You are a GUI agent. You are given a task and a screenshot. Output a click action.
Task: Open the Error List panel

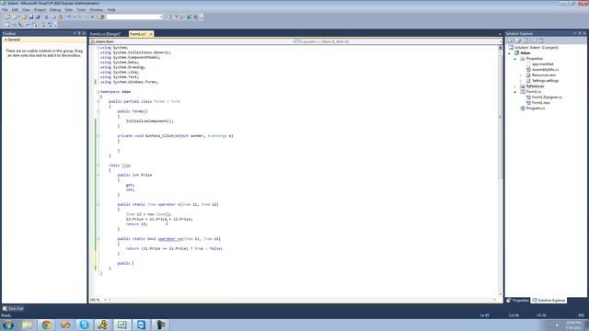click(x=13, y=309)
